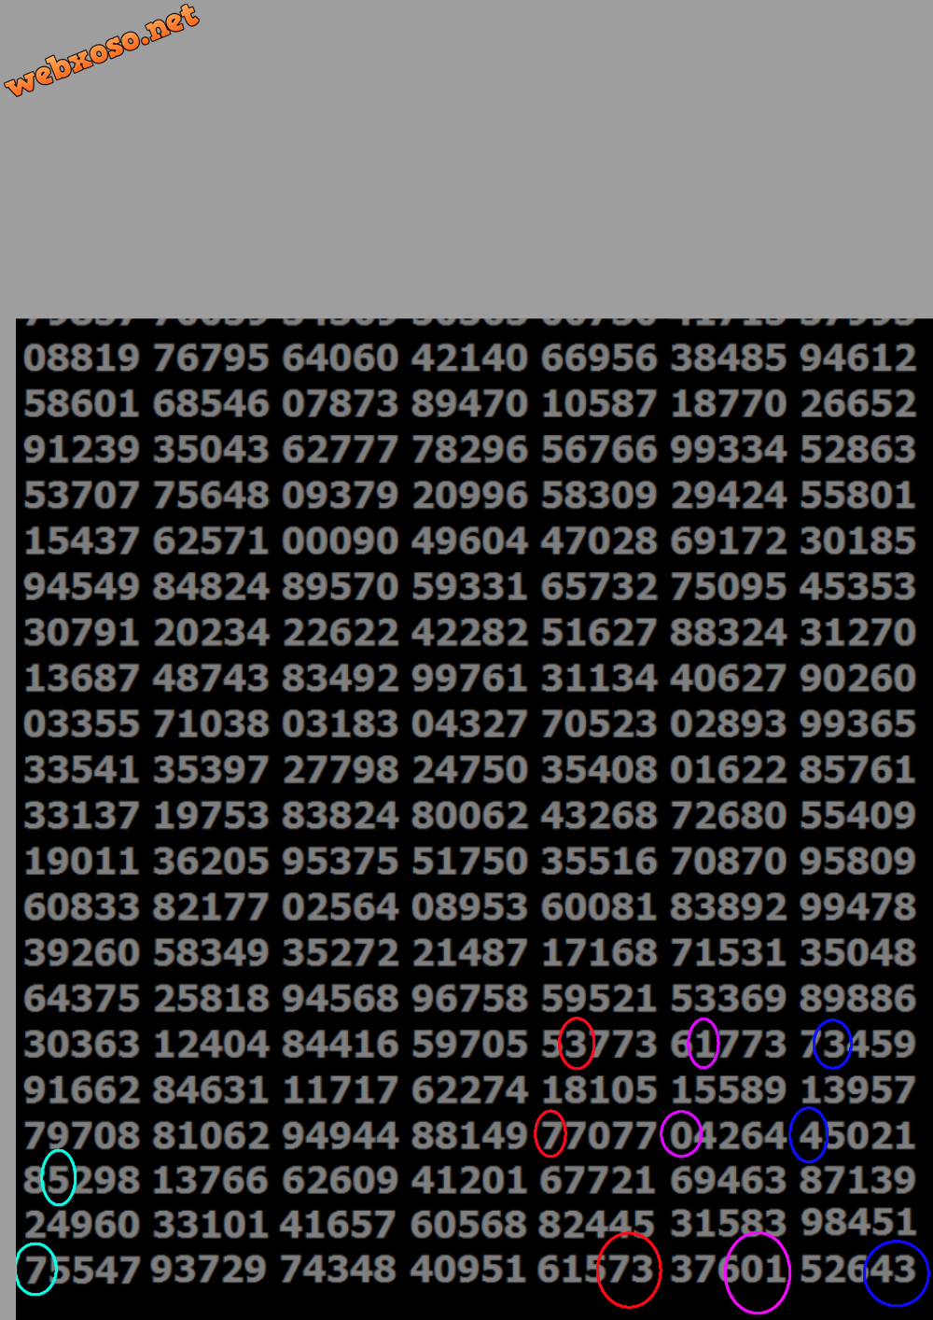933x1320 pixels.
Task: Click number 47028
Action: 599,541
